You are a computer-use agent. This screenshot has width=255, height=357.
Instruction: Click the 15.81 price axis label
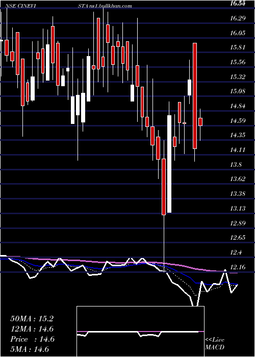tap(238, 47)
